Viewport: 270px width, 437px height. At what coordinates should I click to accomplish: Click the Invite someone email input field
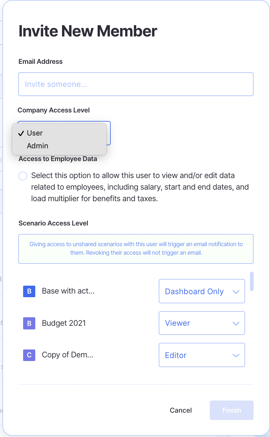click(x=136, y=84)
